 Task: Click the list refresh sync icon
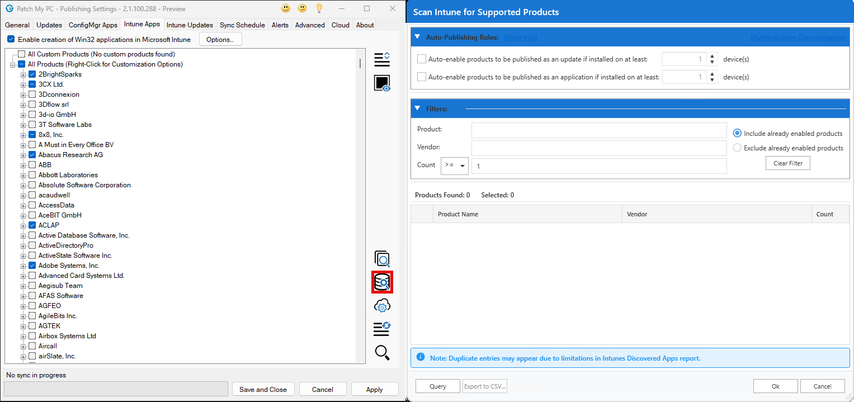[x=382, y=329]
